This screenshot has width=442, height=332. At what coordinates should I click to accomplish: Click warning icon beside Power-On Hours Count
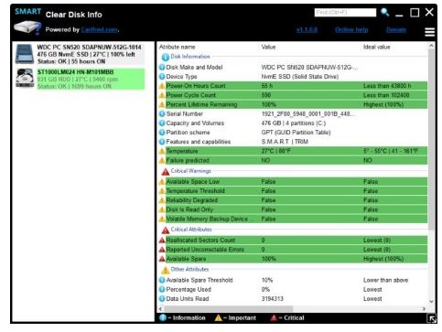[162, 86]
